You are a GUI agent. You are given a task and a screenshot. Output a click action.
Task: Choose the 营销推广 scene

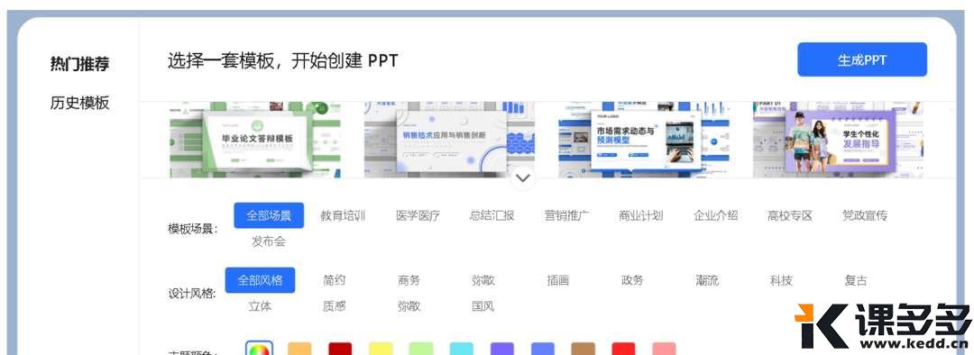[566, 215]
